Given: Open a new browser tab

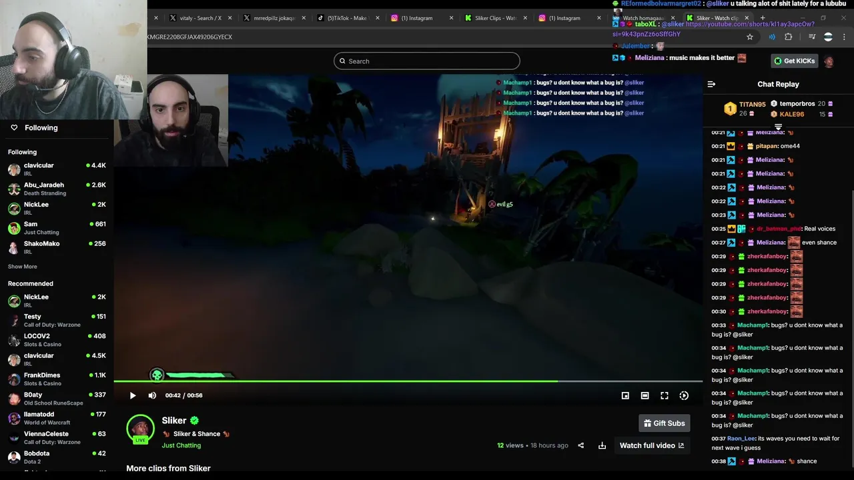Looking at the screenshot, I should pos(763,18).
